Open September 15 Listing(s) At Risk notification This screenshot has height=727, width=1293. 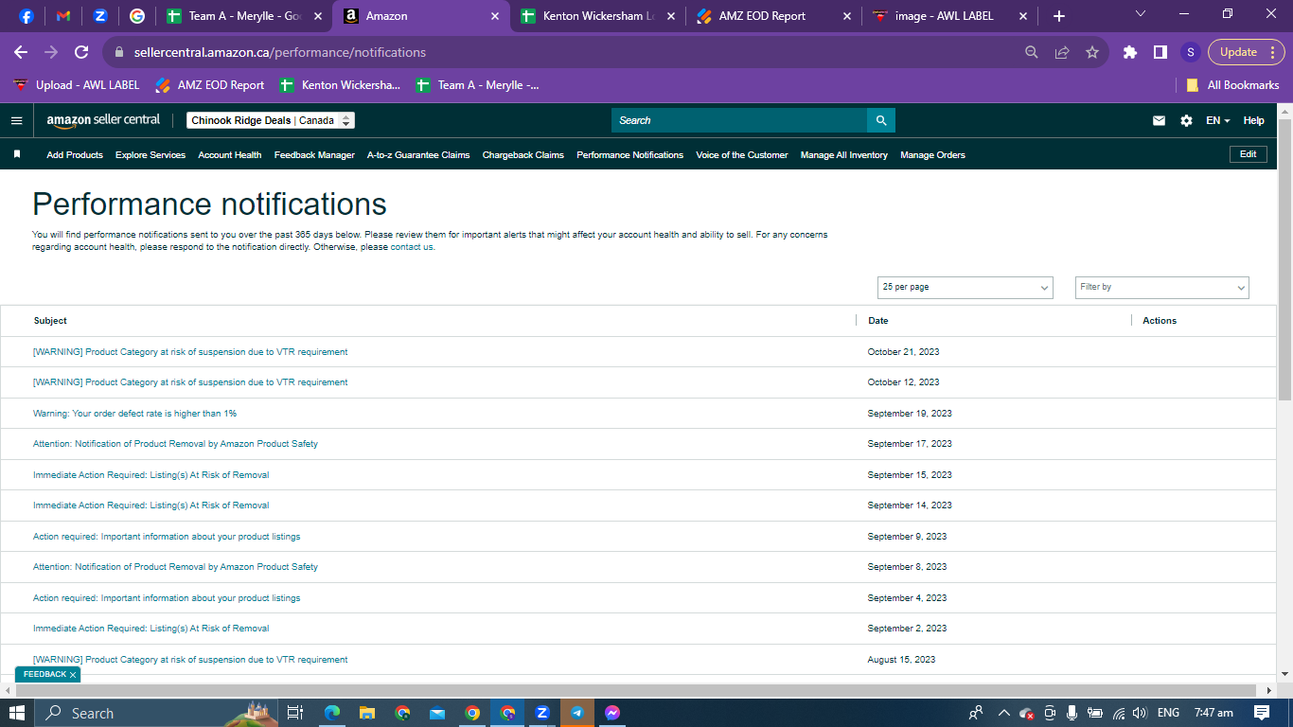click(151, 475)
